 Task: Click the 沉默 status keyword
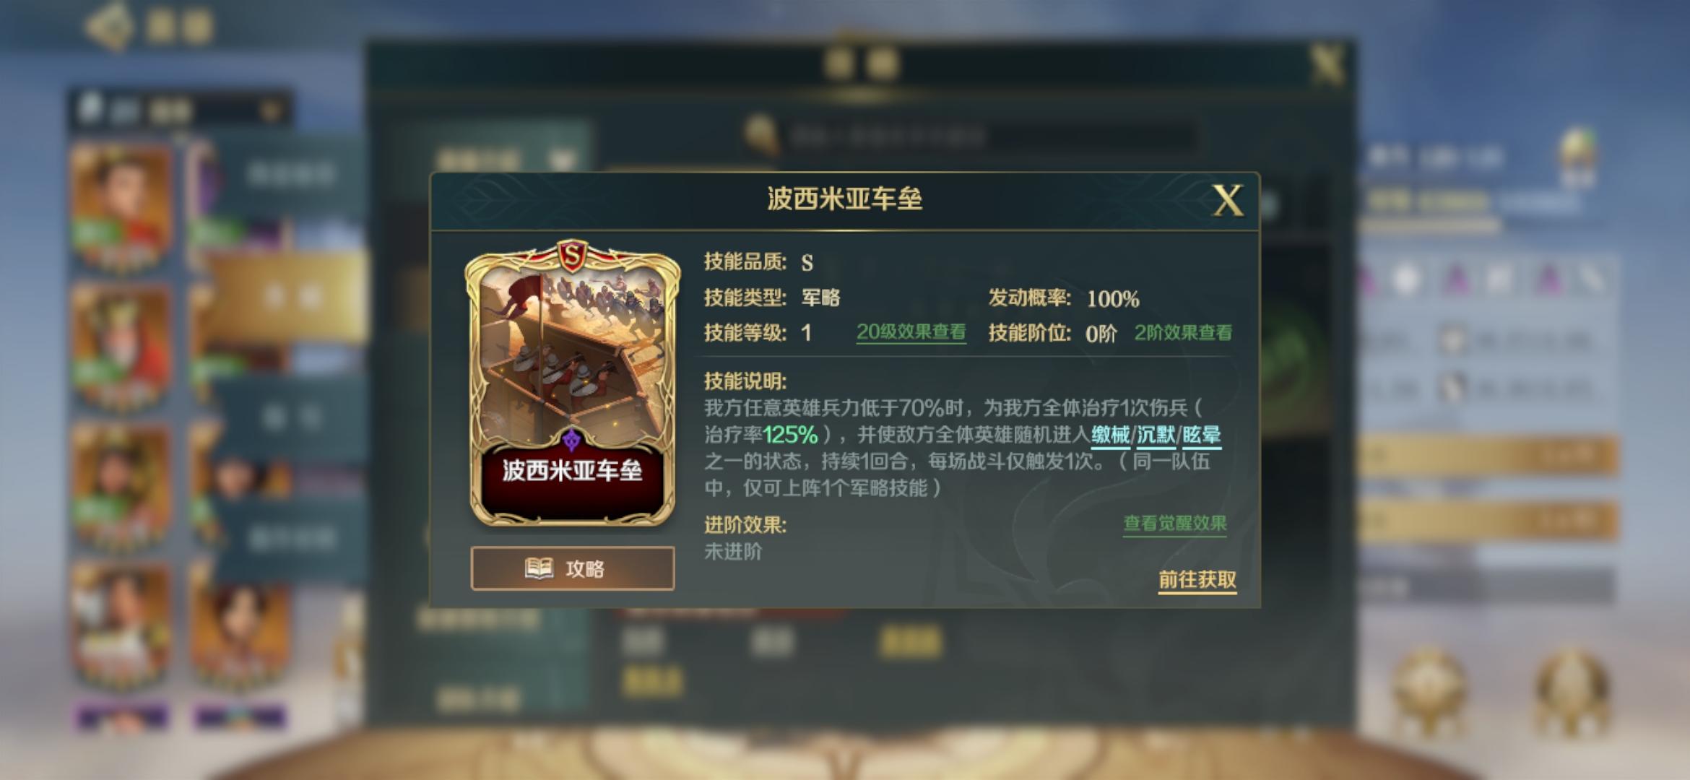point(1156,435)
